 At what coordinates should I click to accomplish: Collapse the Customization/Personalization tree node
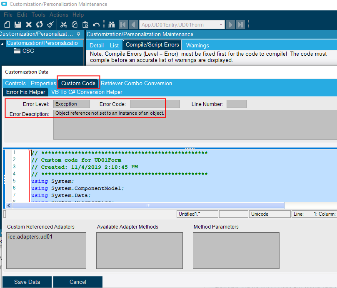coord(3,44)
